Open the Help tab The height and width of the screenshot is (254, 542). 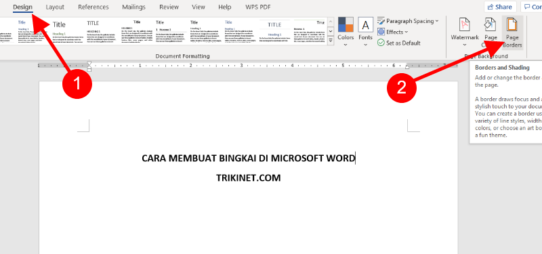tap(225, 7)
